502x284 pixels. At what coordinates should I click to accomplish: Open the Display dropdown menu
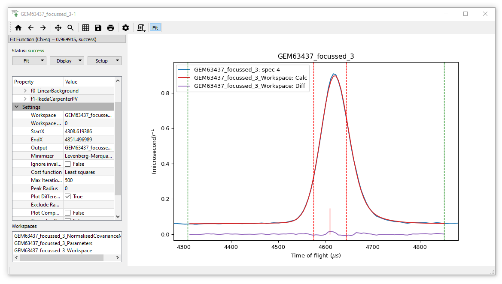[67, 61]
